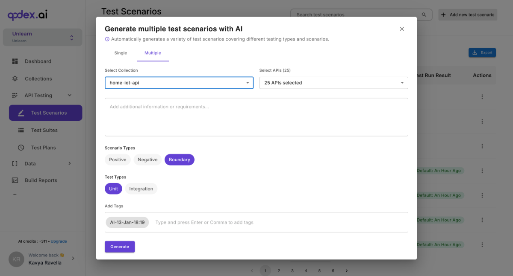Image resolution: width=513 pixels, height=276 pixels.
Task: Click the Test Scenarios sidebar item
Action: point(45,113)
